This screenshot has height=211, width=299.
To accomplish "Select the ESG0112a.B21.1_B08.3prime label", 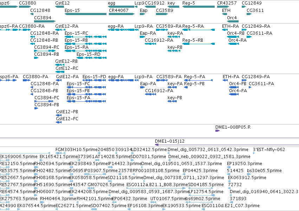I will pyautogui.click(x=157, y=185).
